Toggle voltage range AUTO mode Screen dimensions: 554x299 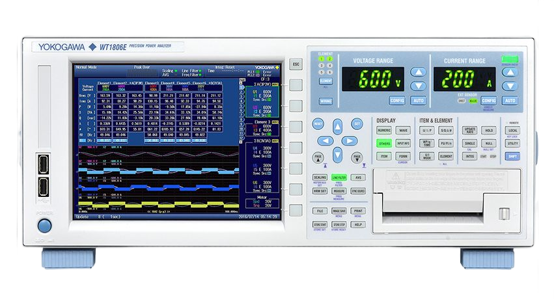point(420,101)
